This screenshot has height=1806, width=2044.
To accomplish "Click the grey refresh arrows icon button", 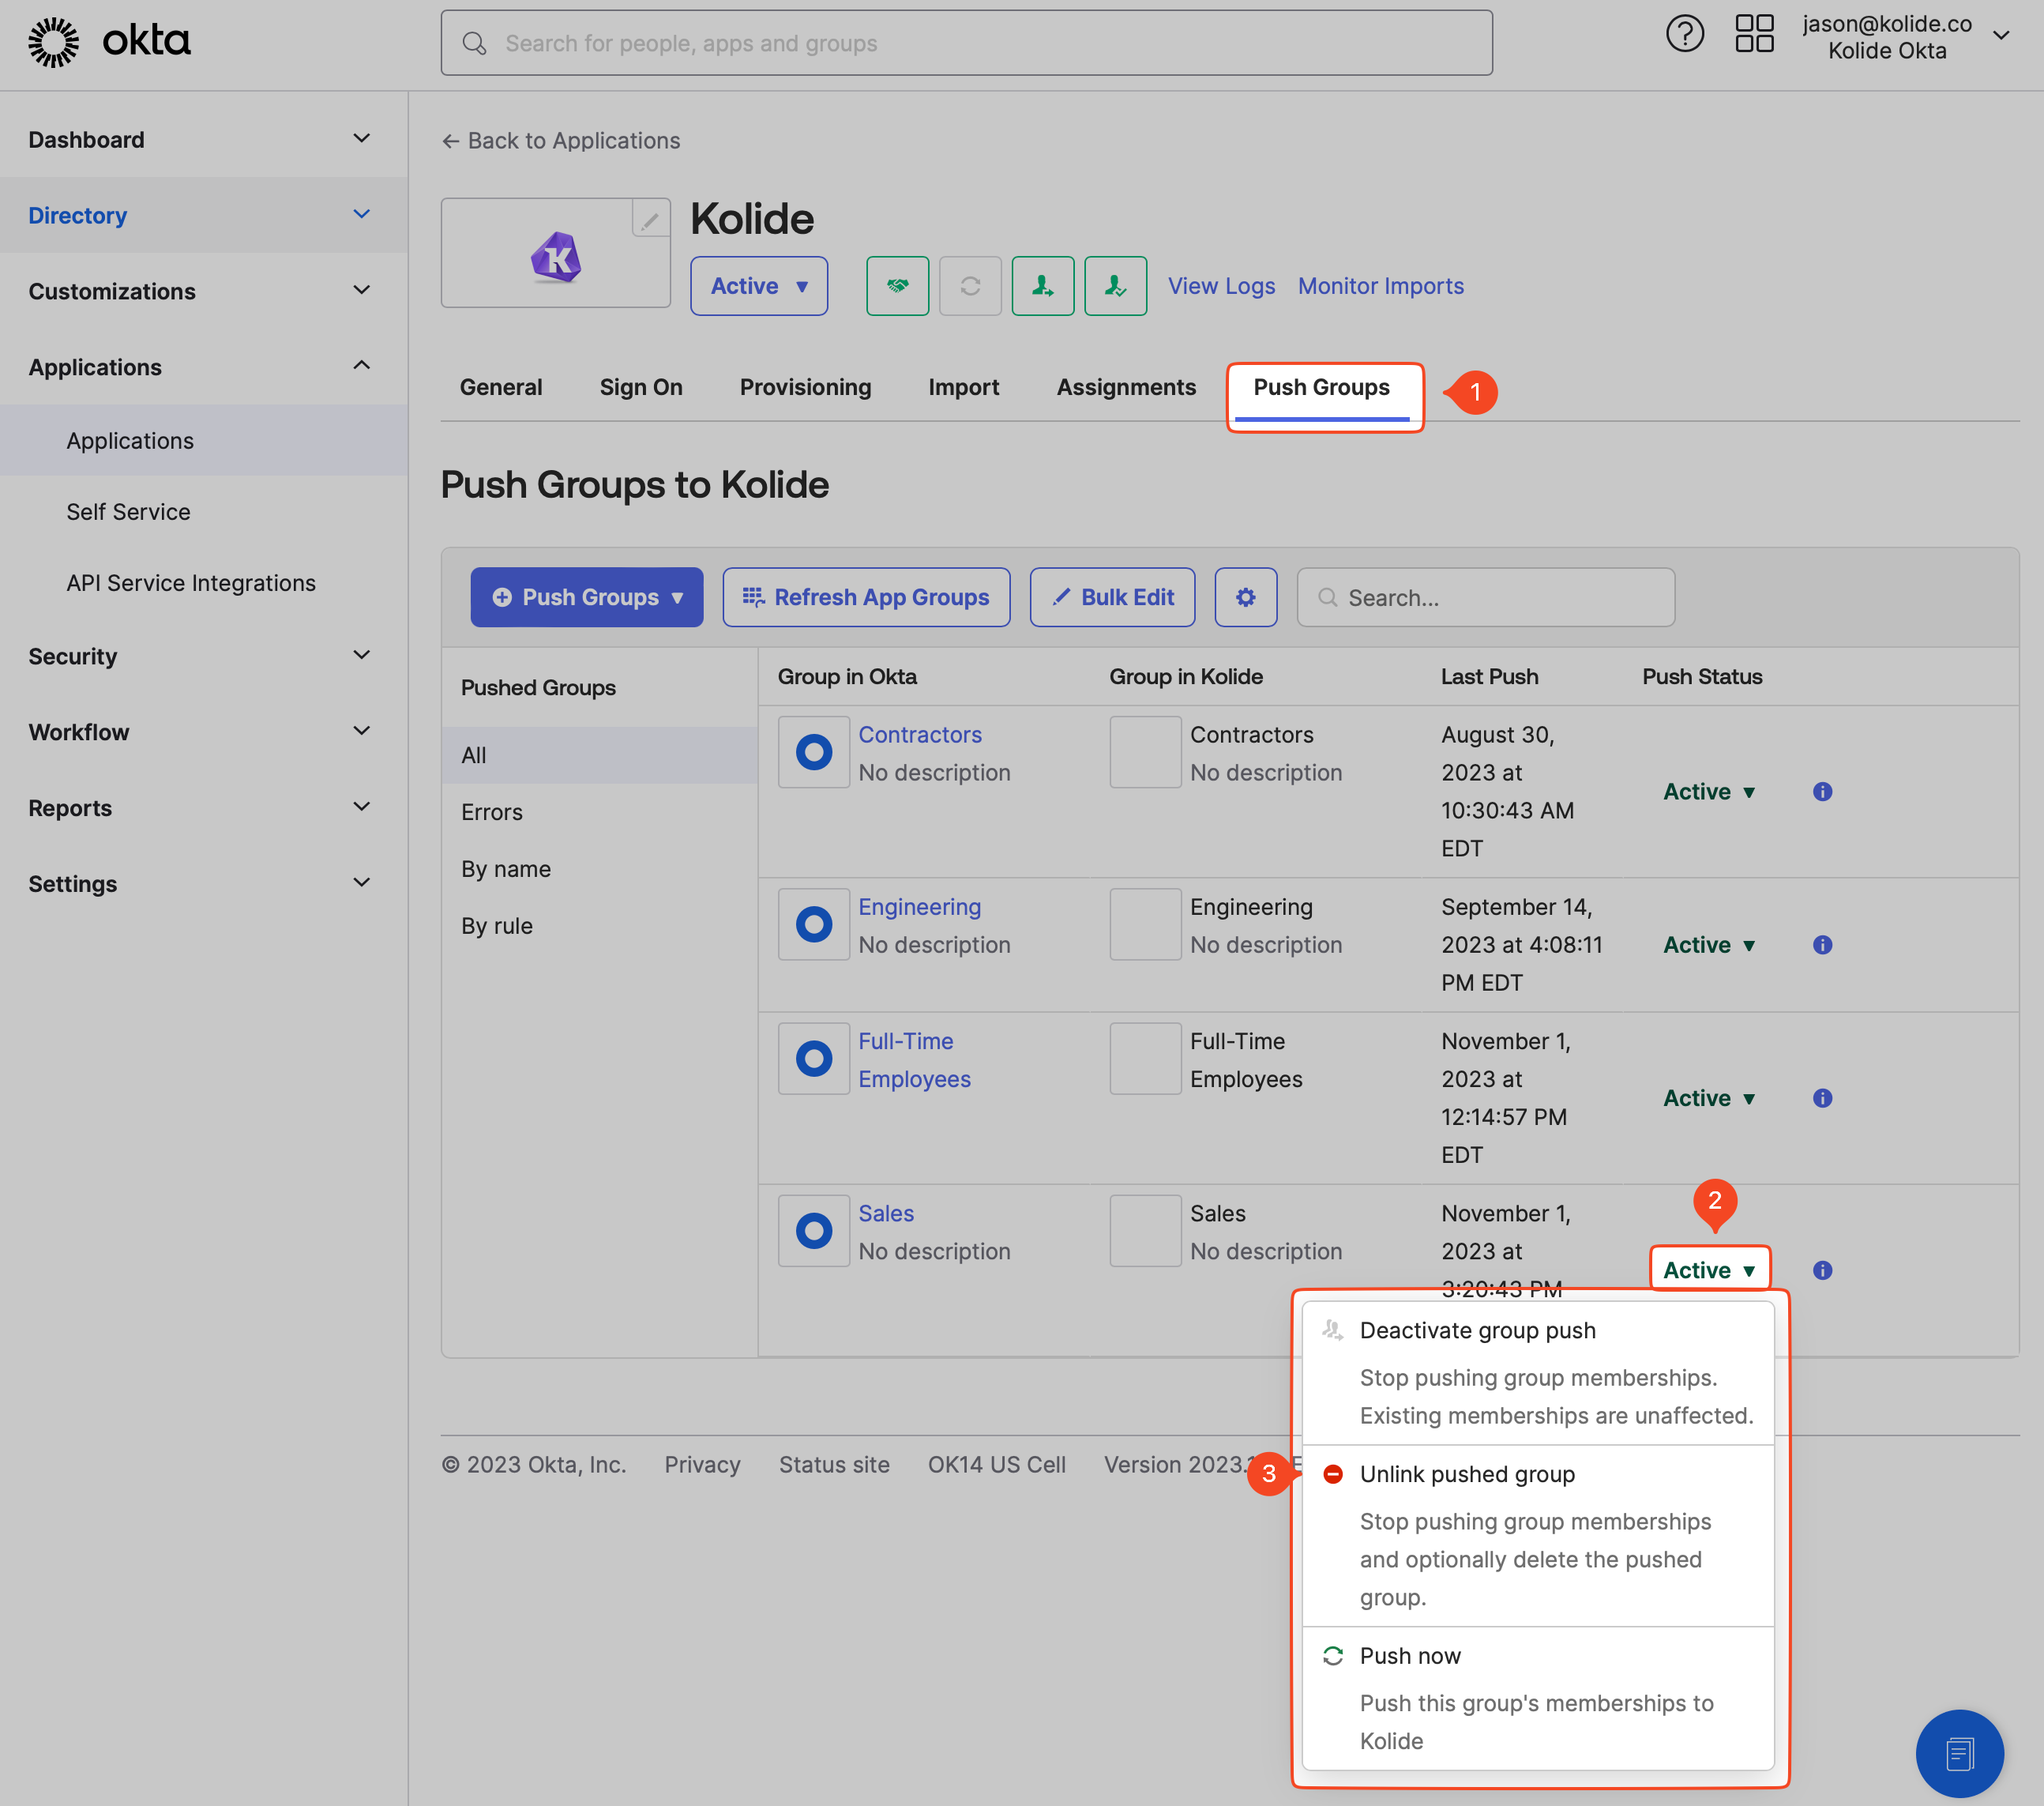I will click(970, 286).
